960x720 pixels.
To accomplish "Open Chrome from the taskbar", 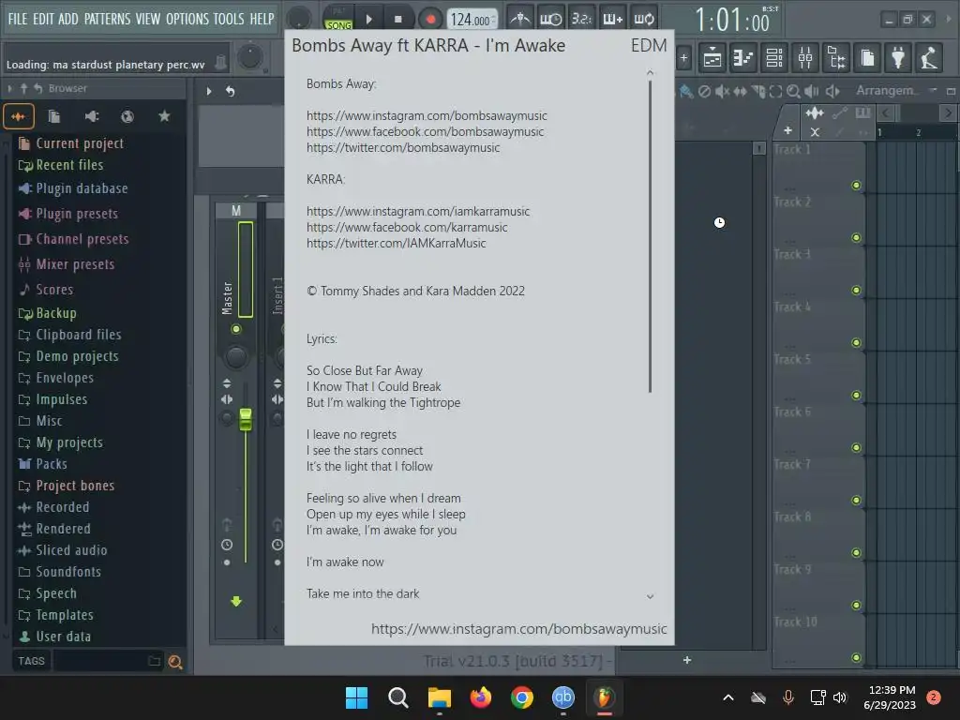I will (x=521, y=697).
